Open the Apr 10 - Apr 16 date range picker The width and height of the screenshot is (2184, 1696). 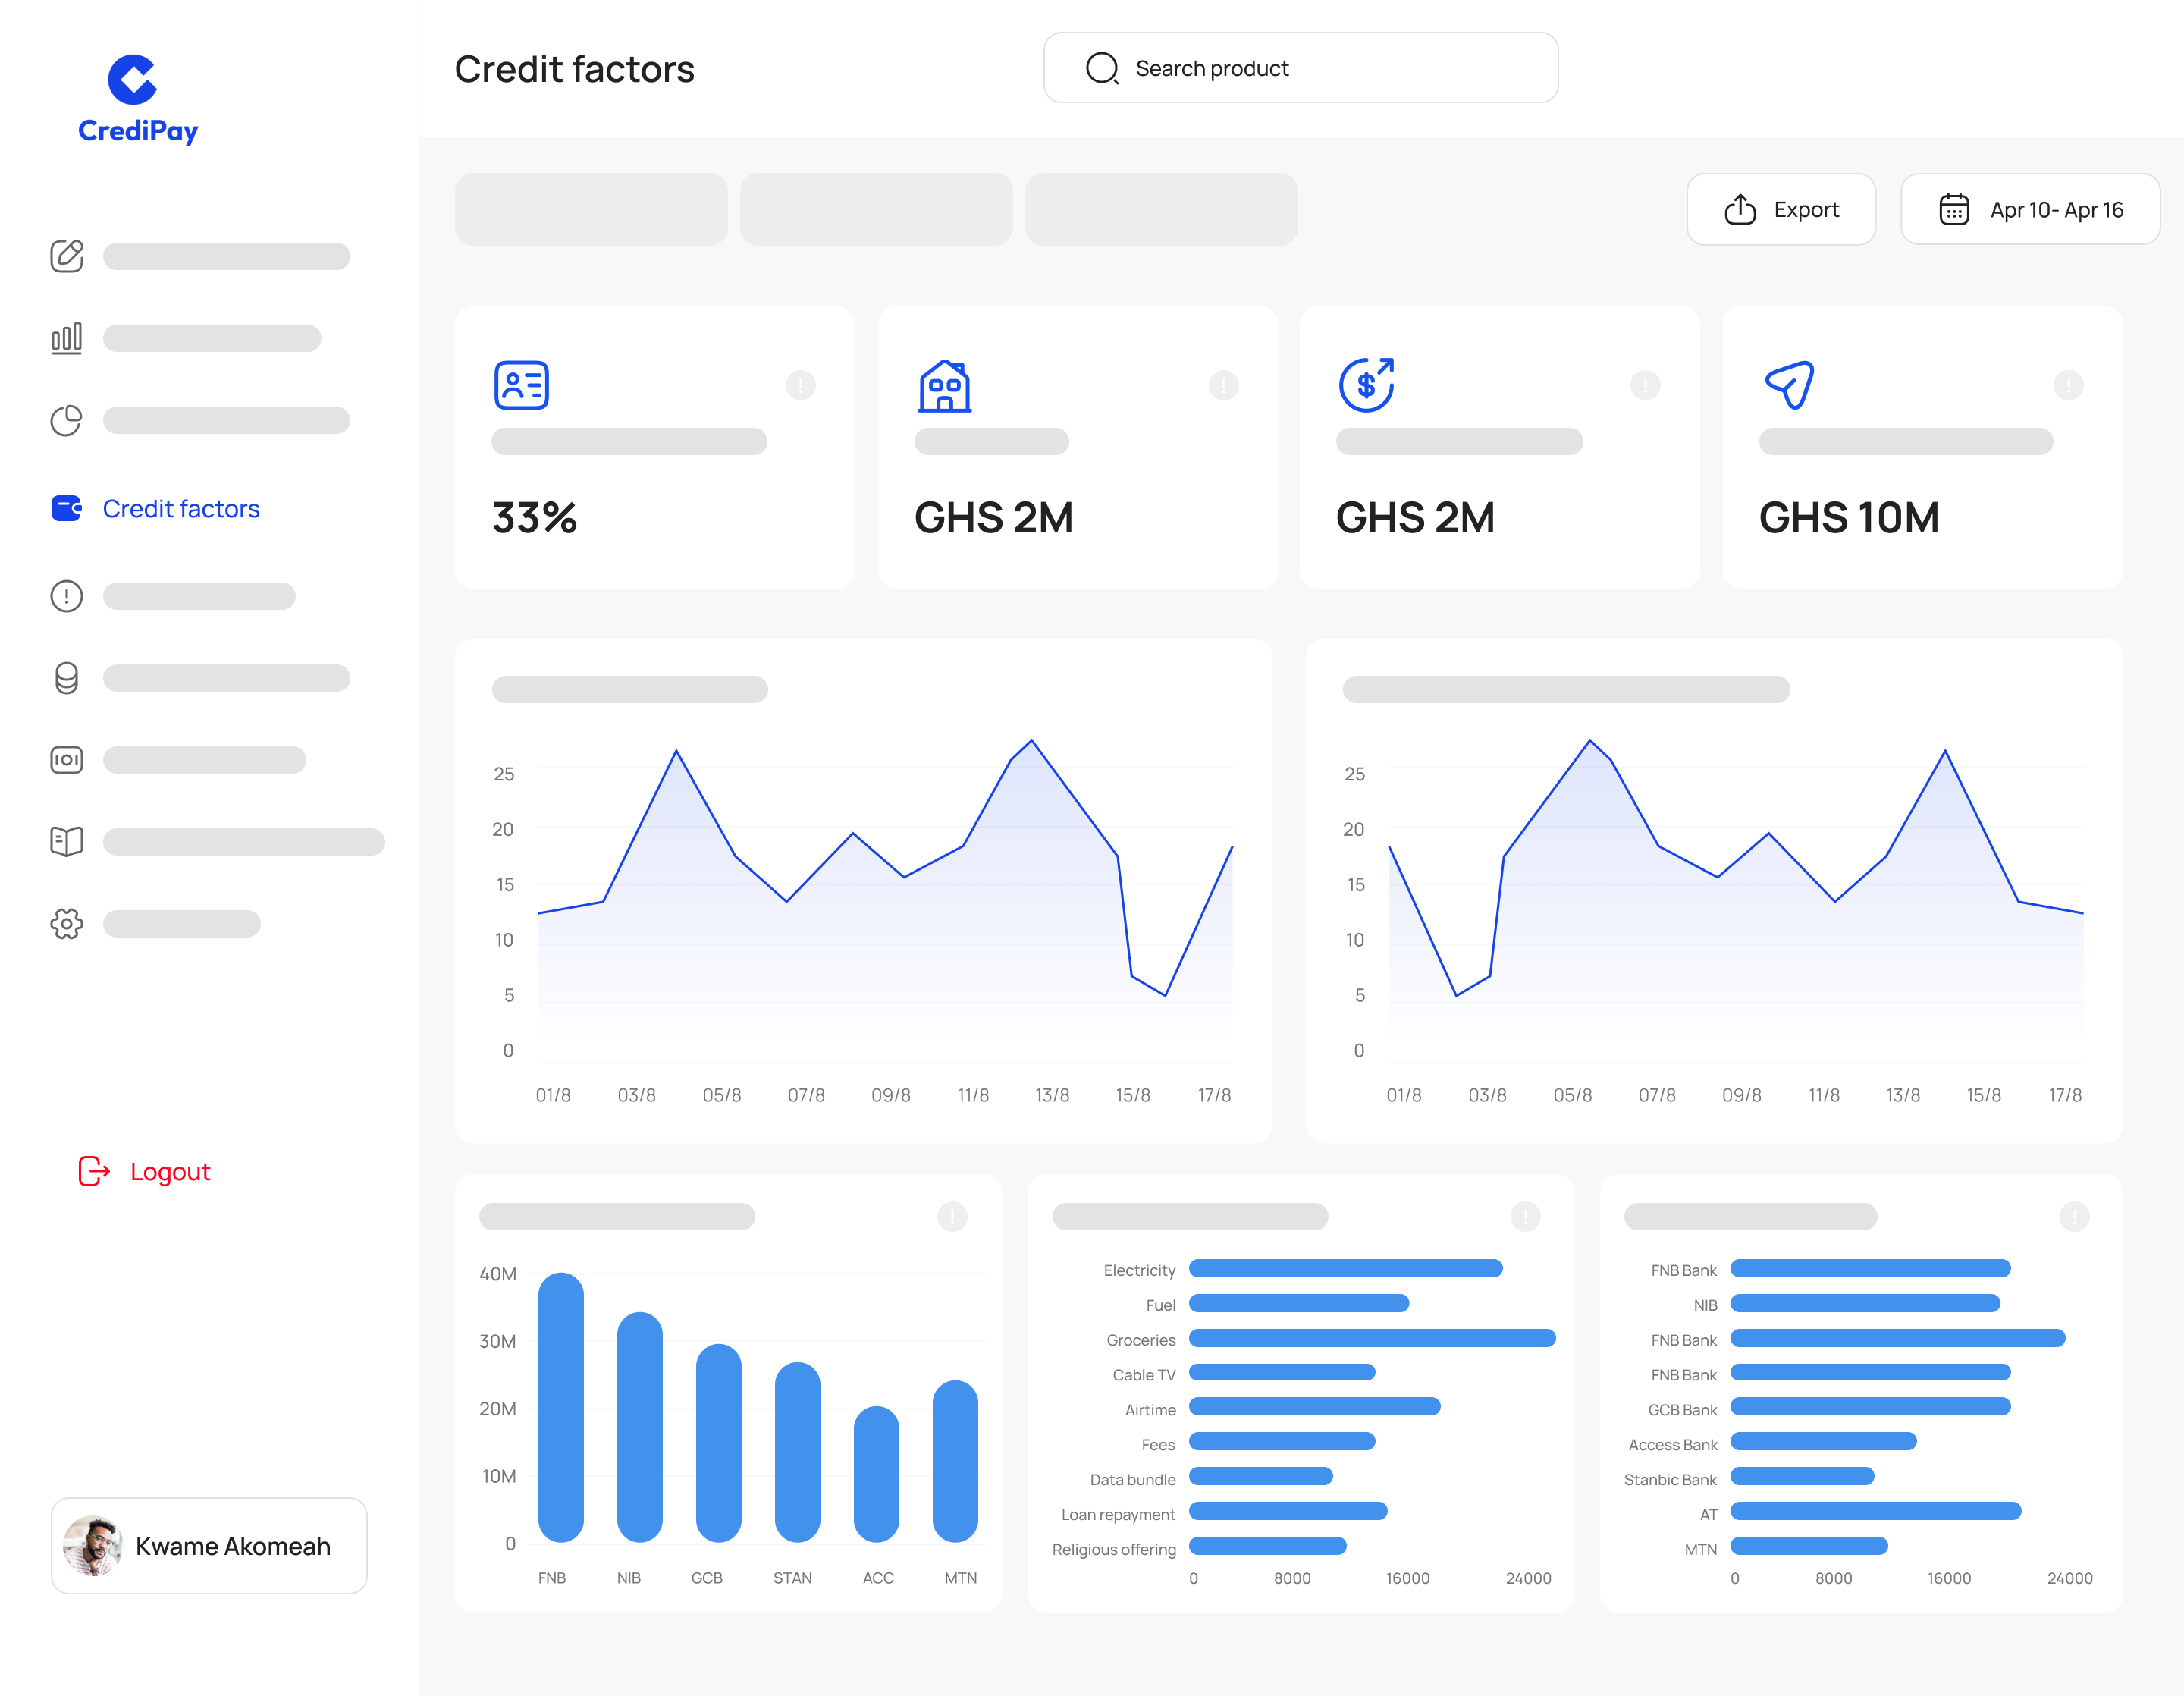click(2031, 209)
